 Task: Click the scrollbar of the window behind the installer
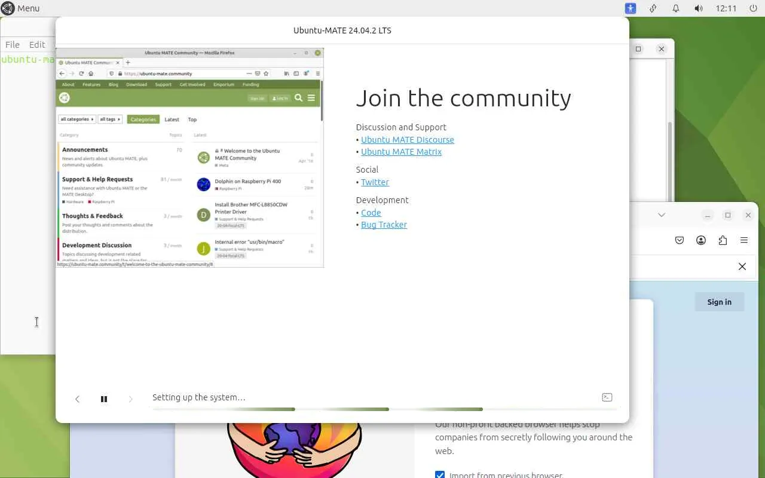click(670, 161)
